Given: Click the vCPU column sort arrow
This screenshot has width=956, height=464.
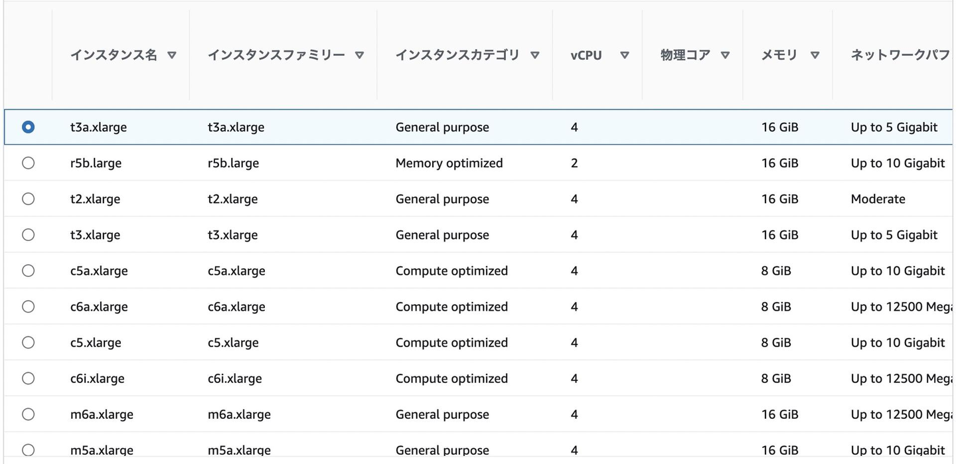Looking at the screenshot, I should click(x=624, y=56).
